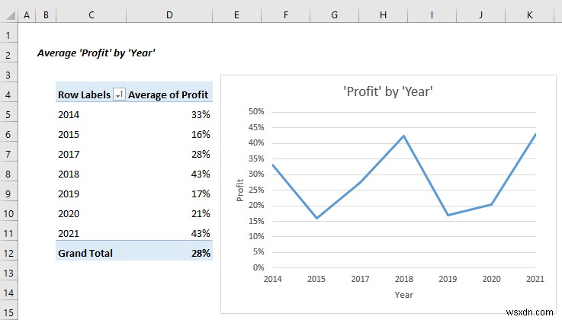Select the chart title "'Profit' by 'Year'"
This screenshot has width=562, height=320.
click(388, 92)
